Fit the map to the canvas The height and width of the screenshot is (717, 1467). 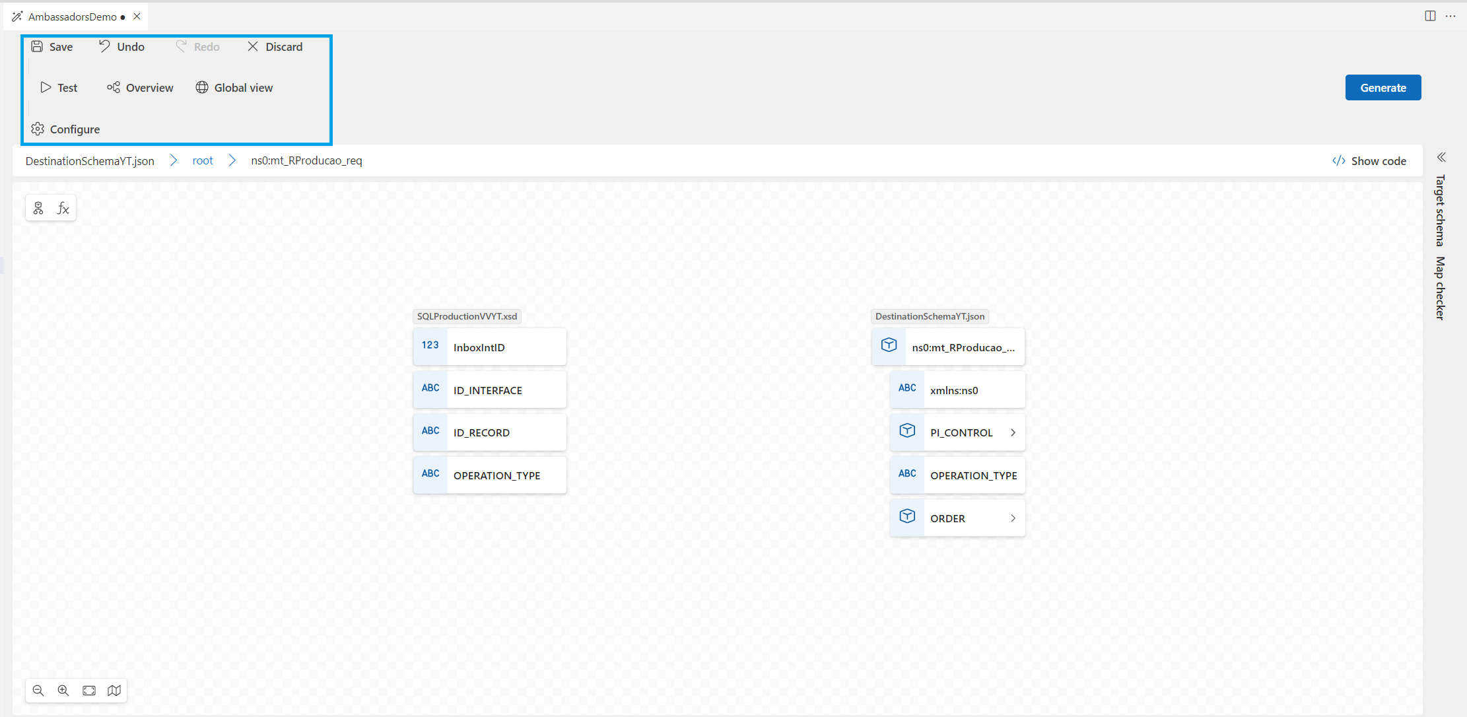(88, 690)
